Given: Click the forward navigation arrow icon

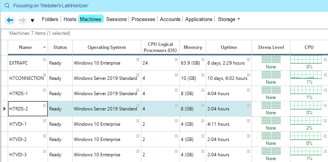Looking at the screenshot, I should click(22, 20).
